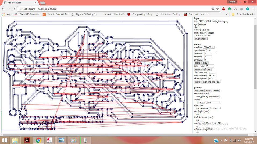Open 'How to Connect Two' bookmark
Viewport: 257px width, 144px height.
56,14
